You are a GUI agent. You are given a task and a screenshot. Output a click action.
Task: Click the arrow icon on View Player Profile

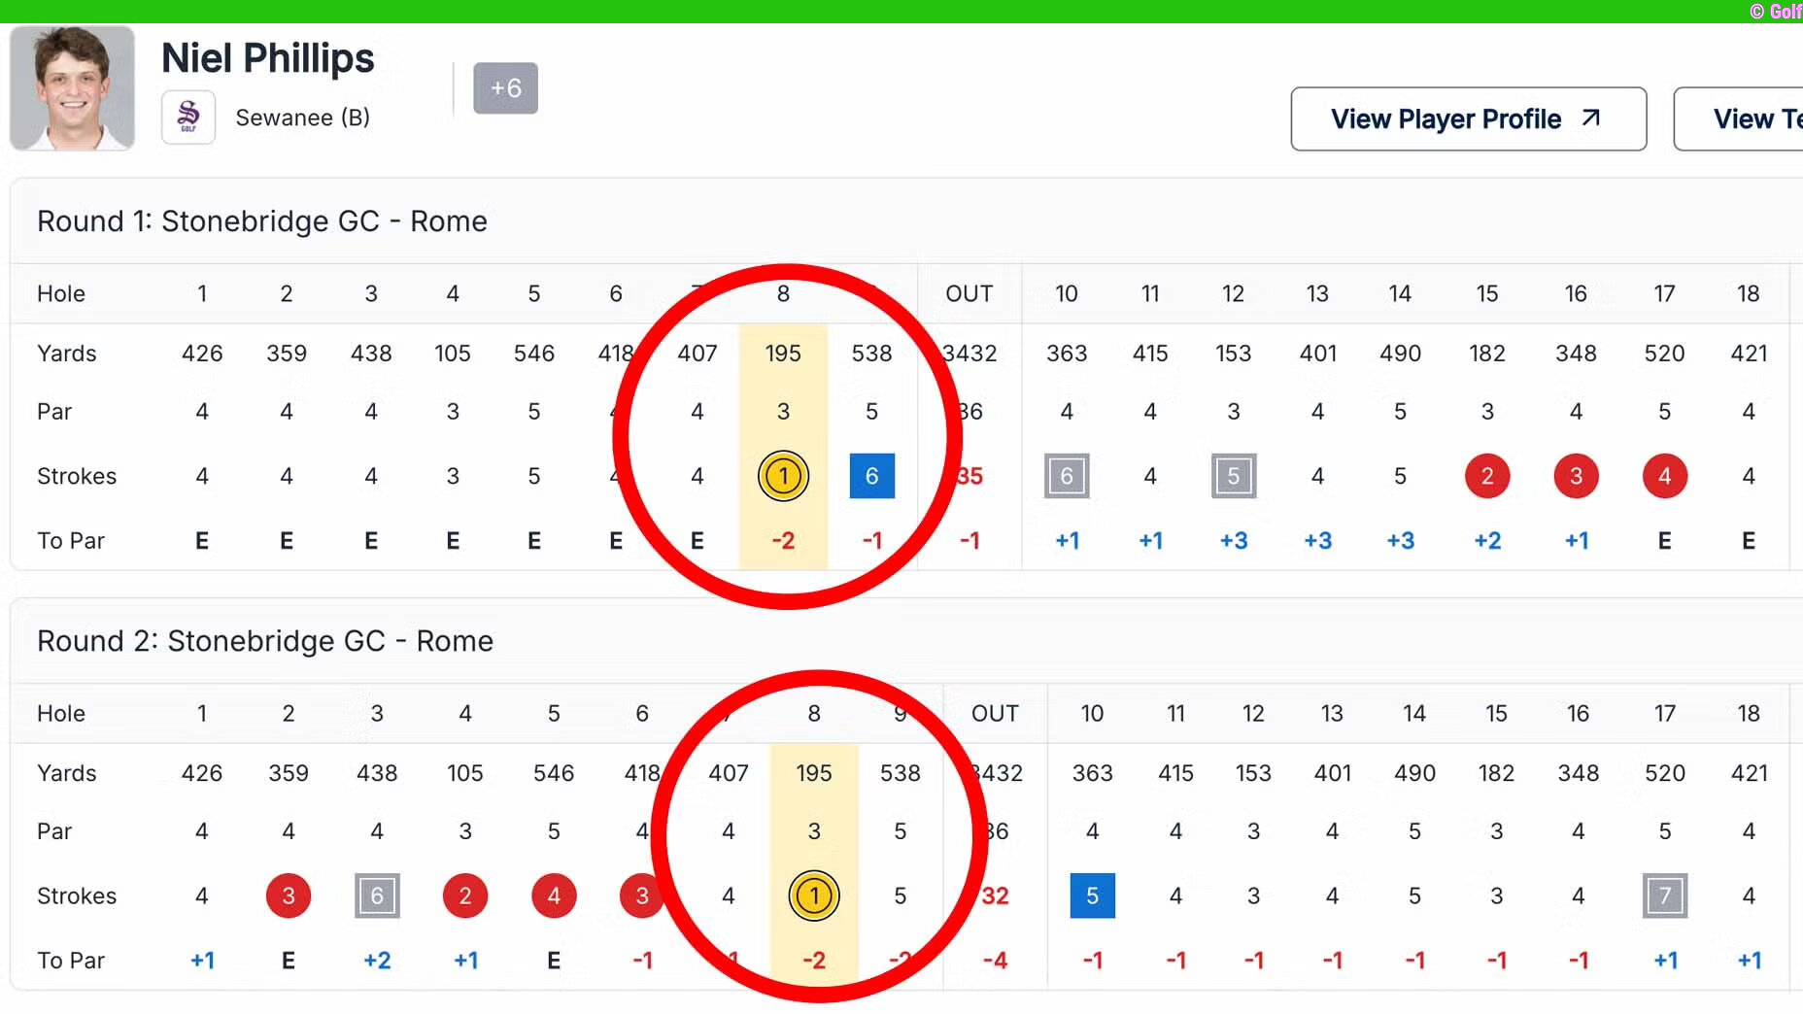point(1590,118)
